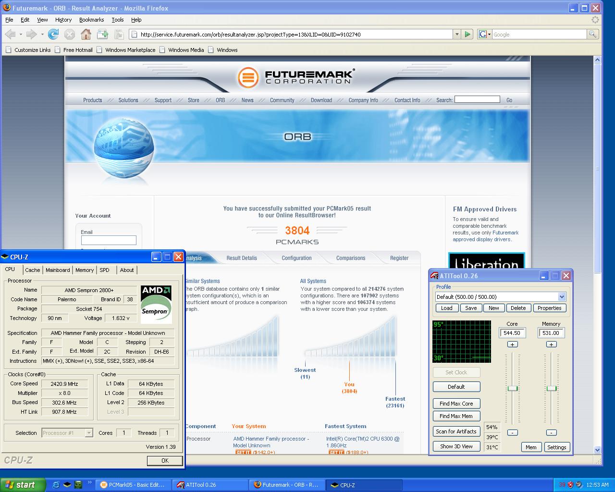The image size is (615, 492).
Task: Click OK button in CPU-Z
Action: pyautogui.click(x=165, y=460)
